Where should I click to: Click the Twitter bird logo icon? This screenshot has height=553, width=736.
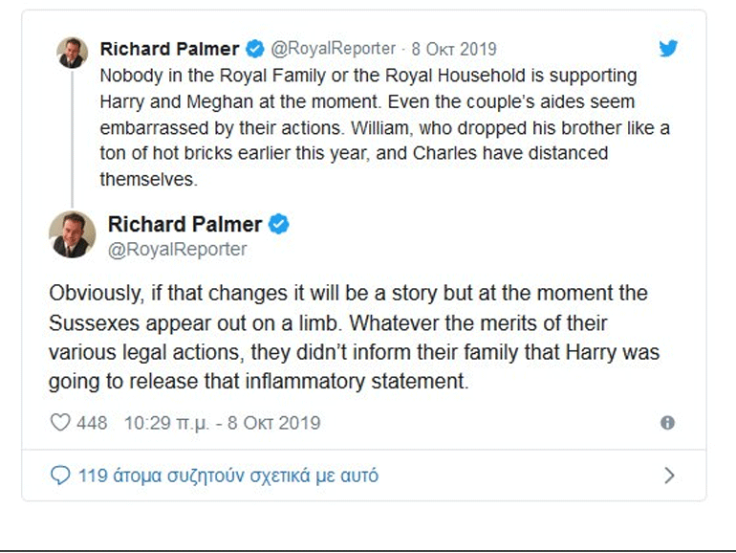(x=668, y=48)
